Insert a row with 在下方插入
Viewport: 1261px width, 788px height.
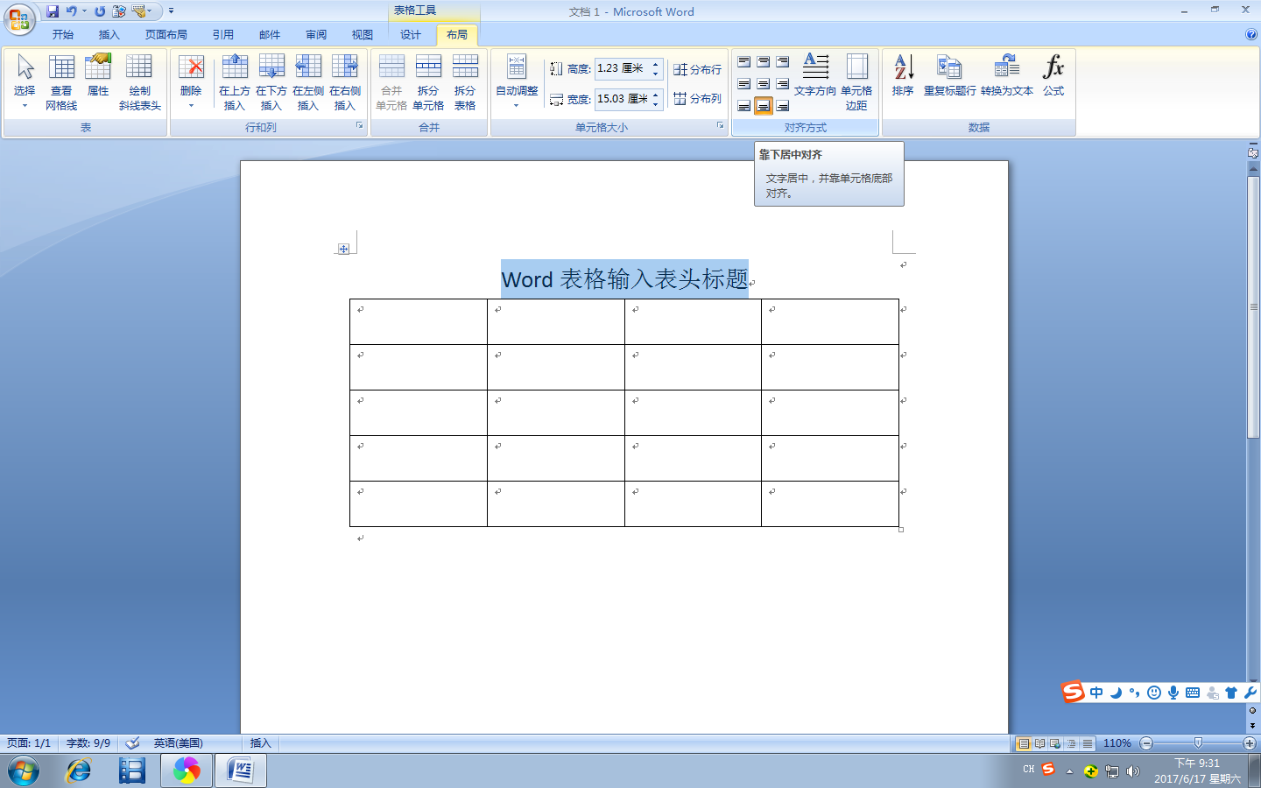[271, 82]
